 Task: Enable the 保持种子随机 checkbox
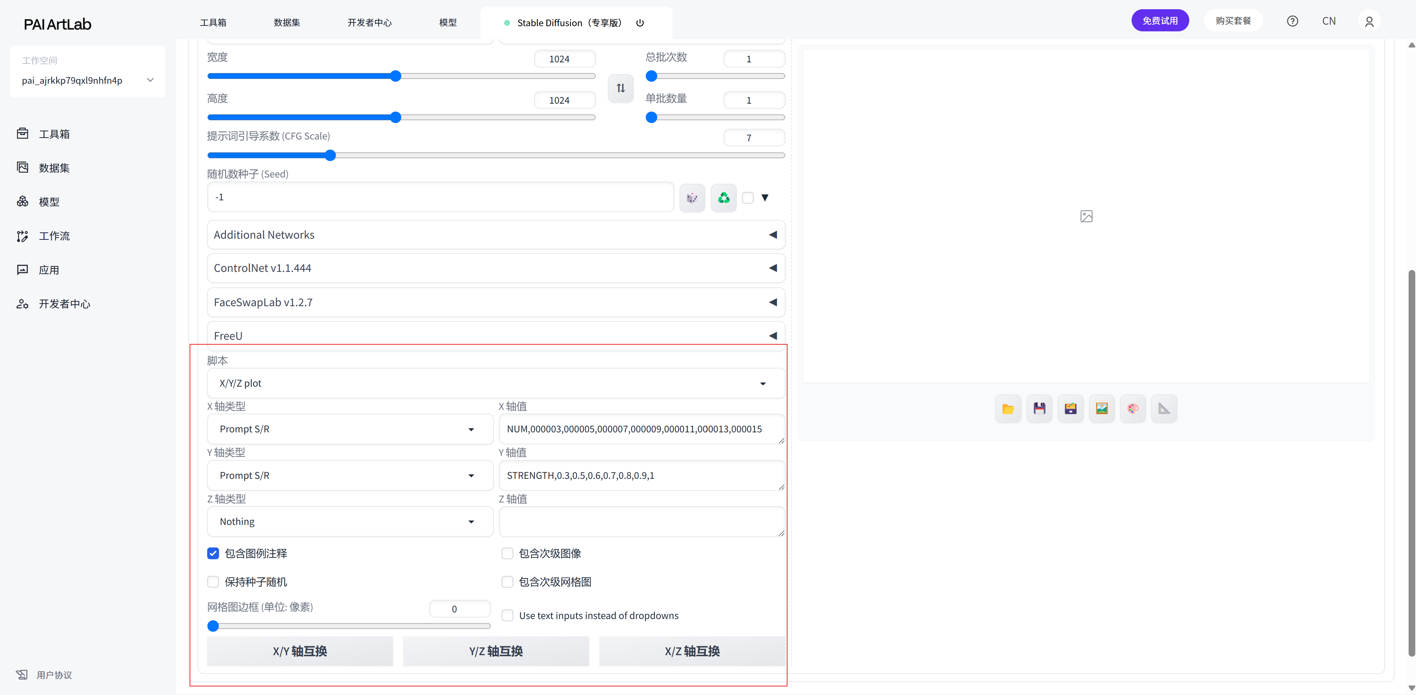(213, 582)
